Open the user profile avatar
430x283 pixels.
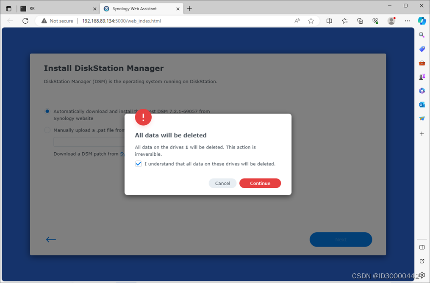[x=391, y=21]
